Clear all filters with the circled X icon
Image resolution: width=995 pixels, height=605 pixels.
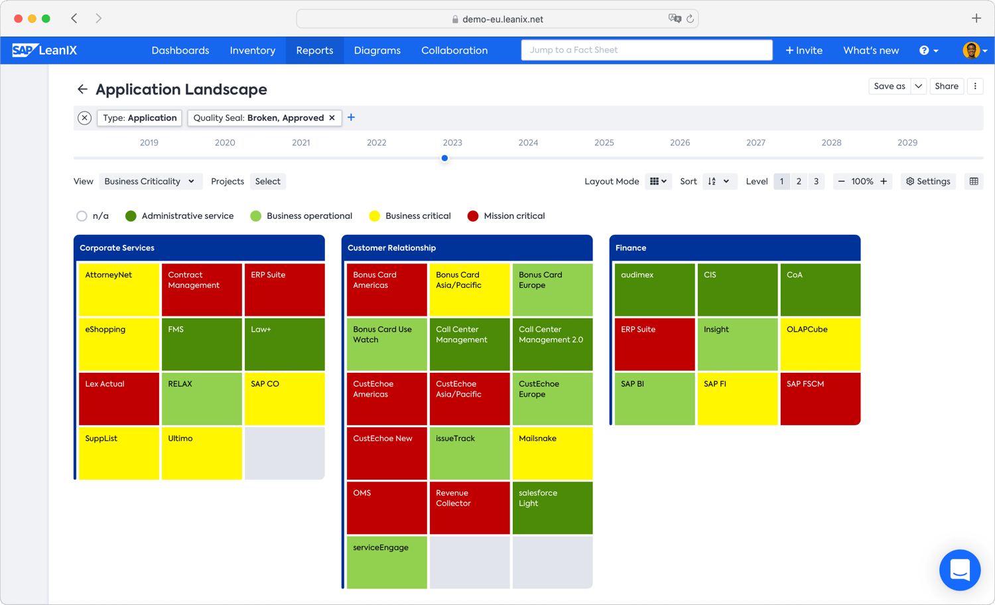pyautogui.click(x=84, y=117)
